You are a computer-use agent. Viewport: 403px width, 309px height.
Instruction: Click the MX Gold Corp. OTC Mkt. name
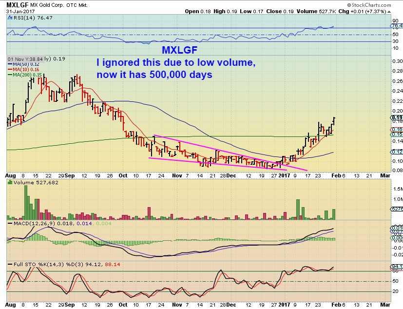point(59,5)
